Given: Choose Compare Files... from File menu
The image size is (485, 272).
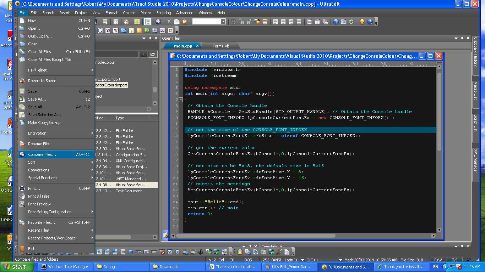Looking at the screenshot, I should (x=42, y=154).
